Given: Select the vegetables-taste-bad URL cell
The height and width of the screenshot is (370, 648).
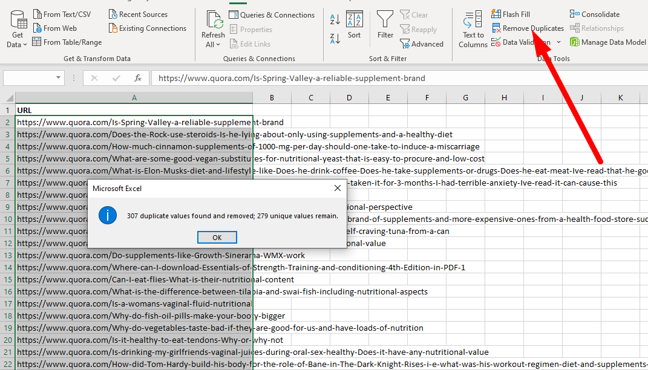Looking at the screenshot, I should coord(134,328).
